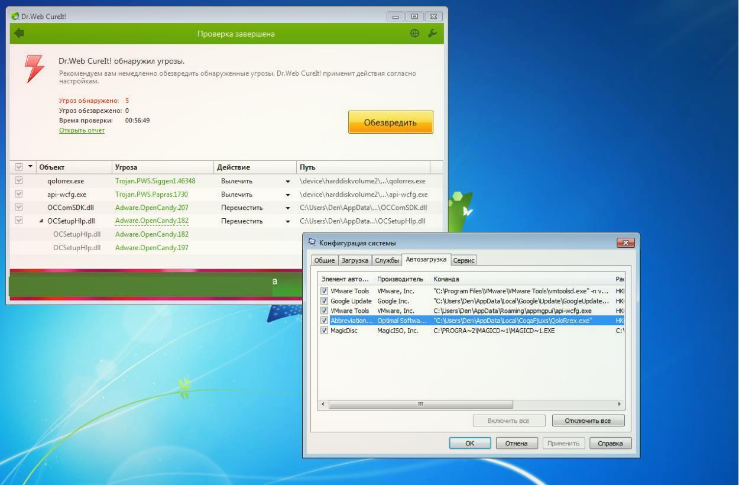The image size is (739, 485).
Task: Open the language globe icon in Dr.Web
Action: [x=414, y=34]
